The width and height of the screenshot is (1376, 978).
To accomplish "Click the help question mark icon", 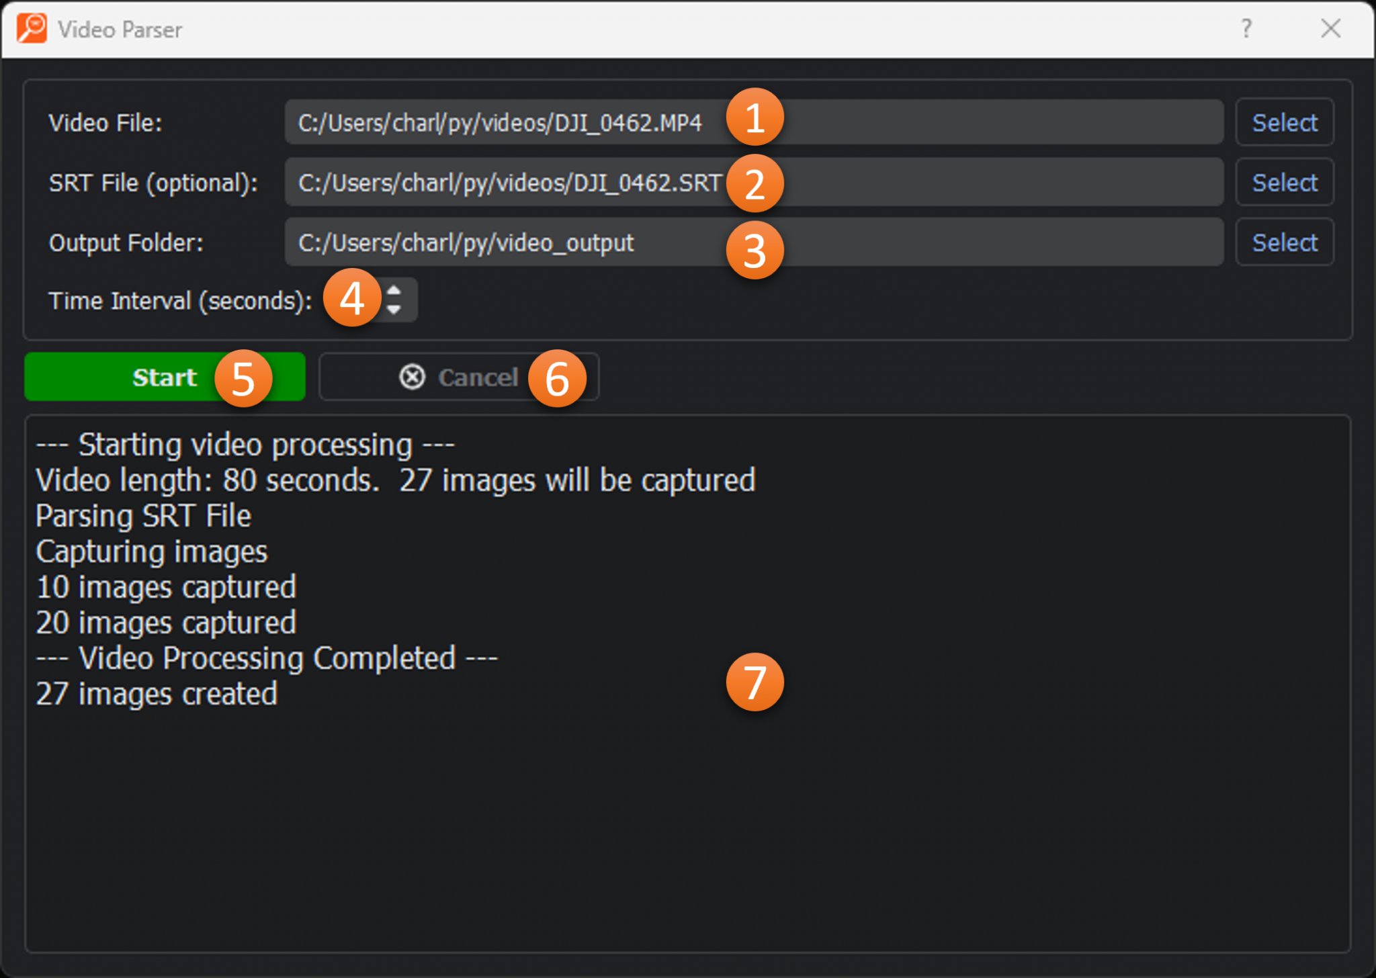I will pyautogui.click(x=1246, y=28).
